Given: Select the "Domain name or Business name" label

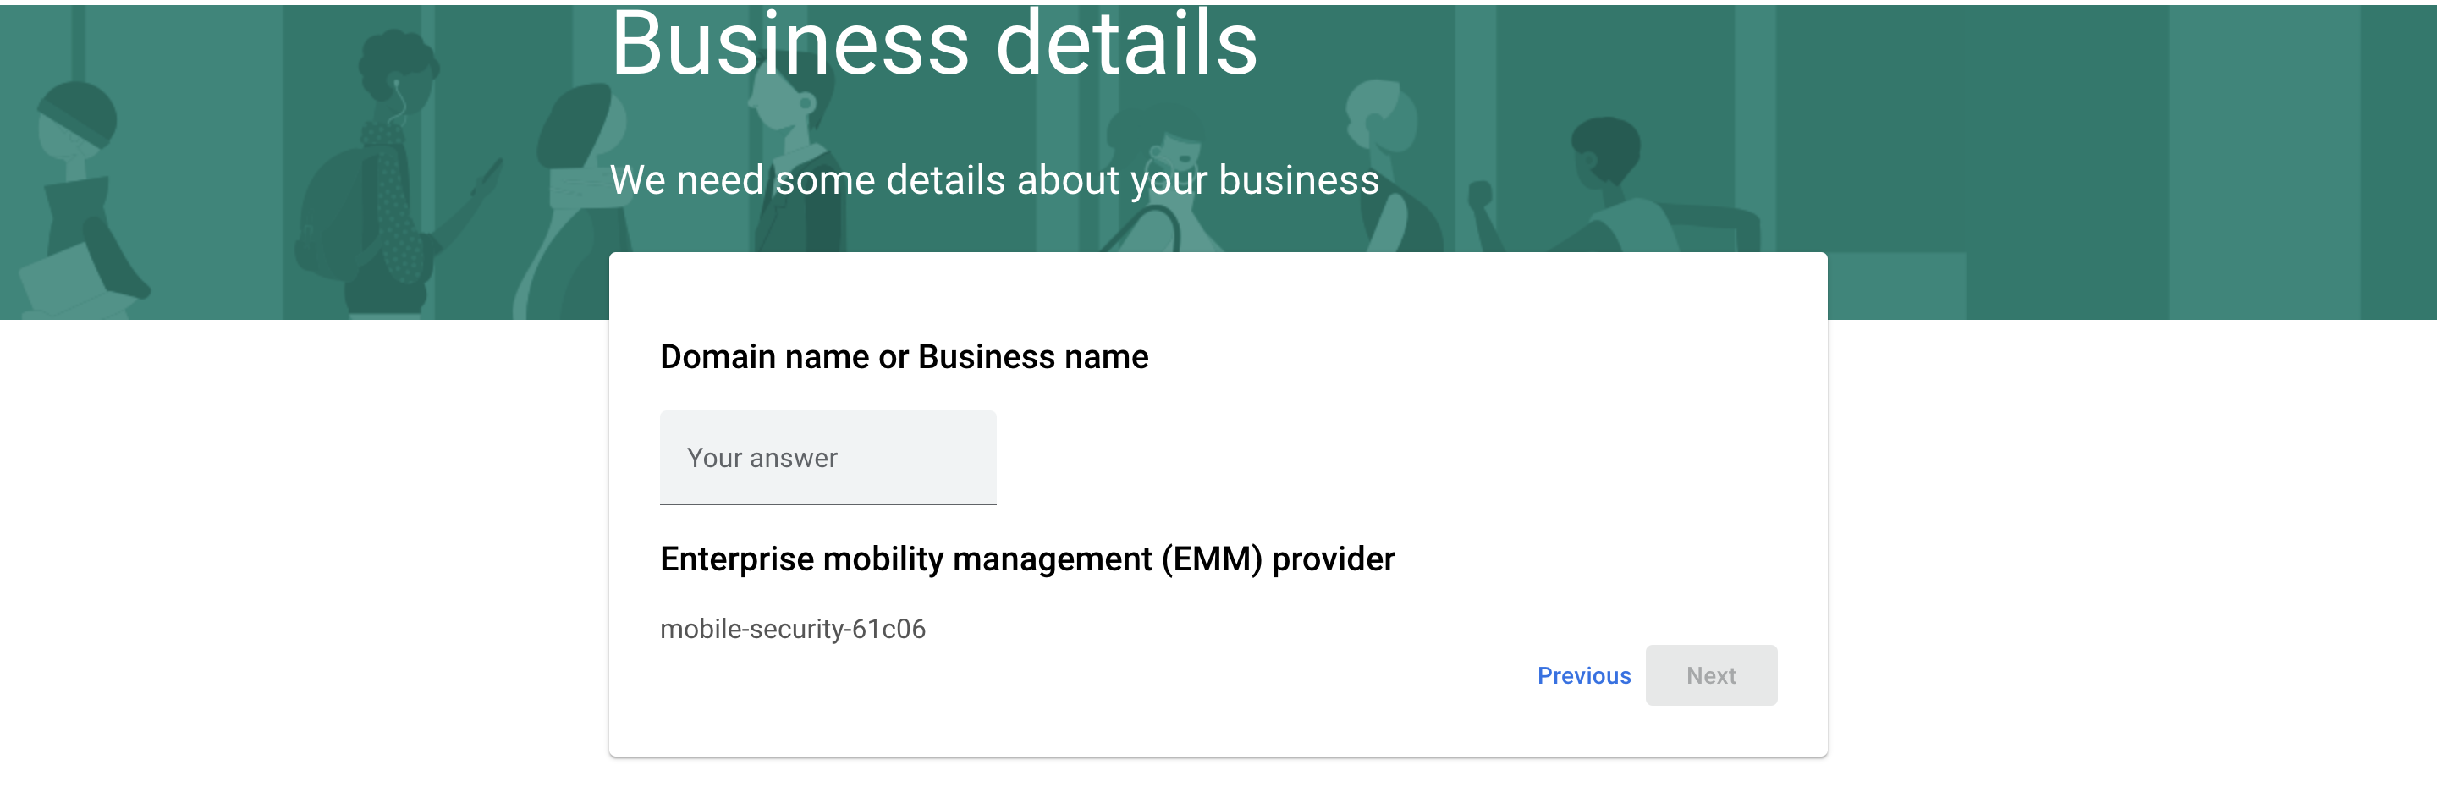Looking at the screenshot, I should [x=904, y=356].
